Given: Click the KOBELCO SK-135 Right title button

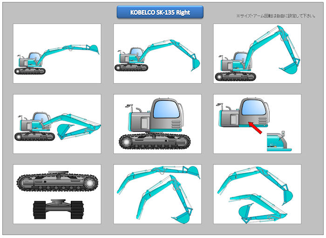Looking at the screenshot, I should point(160,12).
